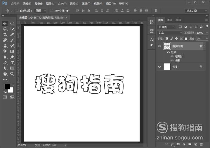The height and width of the screenshot is (148, 210).
Task: Switch to the 路径 tab
Action: [x=178, y=20]
